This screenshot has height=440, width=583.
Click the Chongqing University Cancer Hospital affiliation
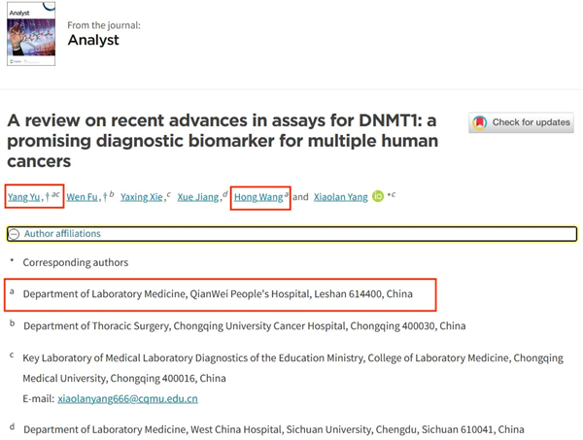(244, 325)
